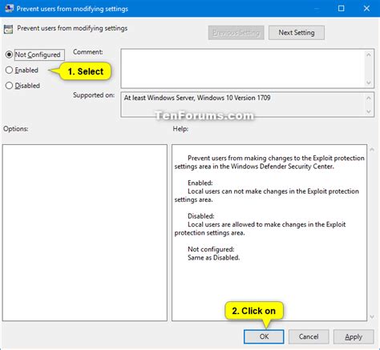Click the Cancel button
This screenshot has height=350, width=380.
[309, 336]
